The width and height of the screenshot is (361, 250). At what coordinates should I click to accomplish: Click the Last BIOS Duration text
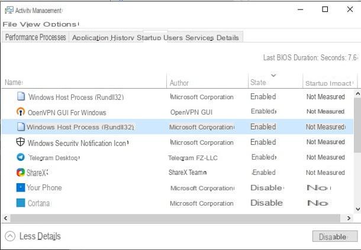[310, 57]
